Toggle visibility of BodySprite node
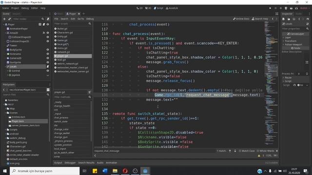The height and width of the screenshot is (175, 312). tap(48, 50)
